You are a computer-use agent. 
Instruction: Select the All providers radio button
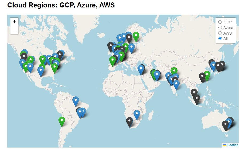coord(220,39)
